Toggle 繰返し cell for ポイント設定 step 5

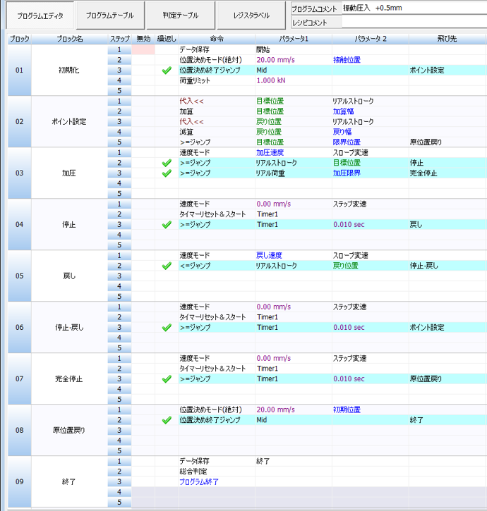point(167,142)
